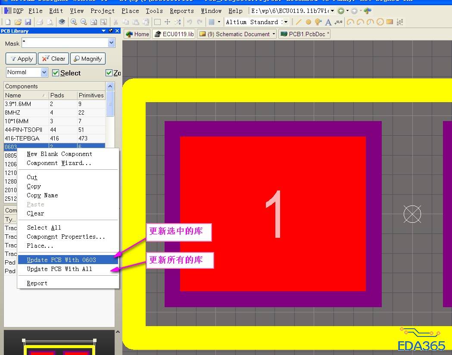Select the 416-TEPBGA component row
The height and width of the screenshot is (355, 452).
[x=54, y=138]
